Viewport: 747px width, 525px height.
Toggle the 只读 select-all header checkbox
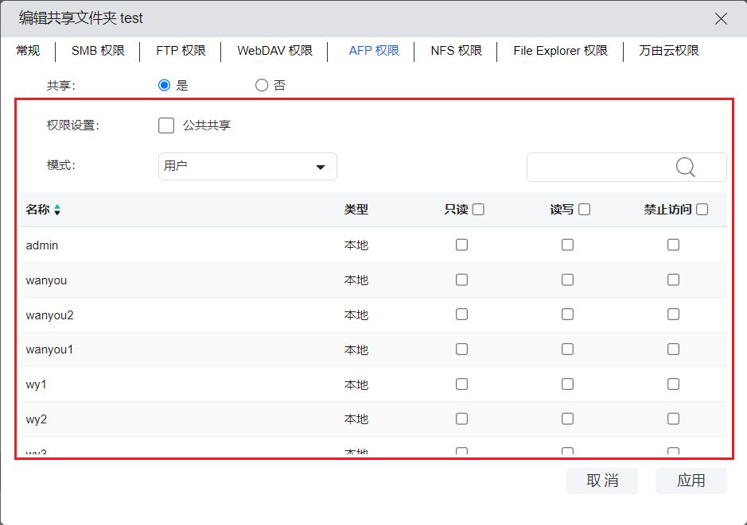coord(478,210)
